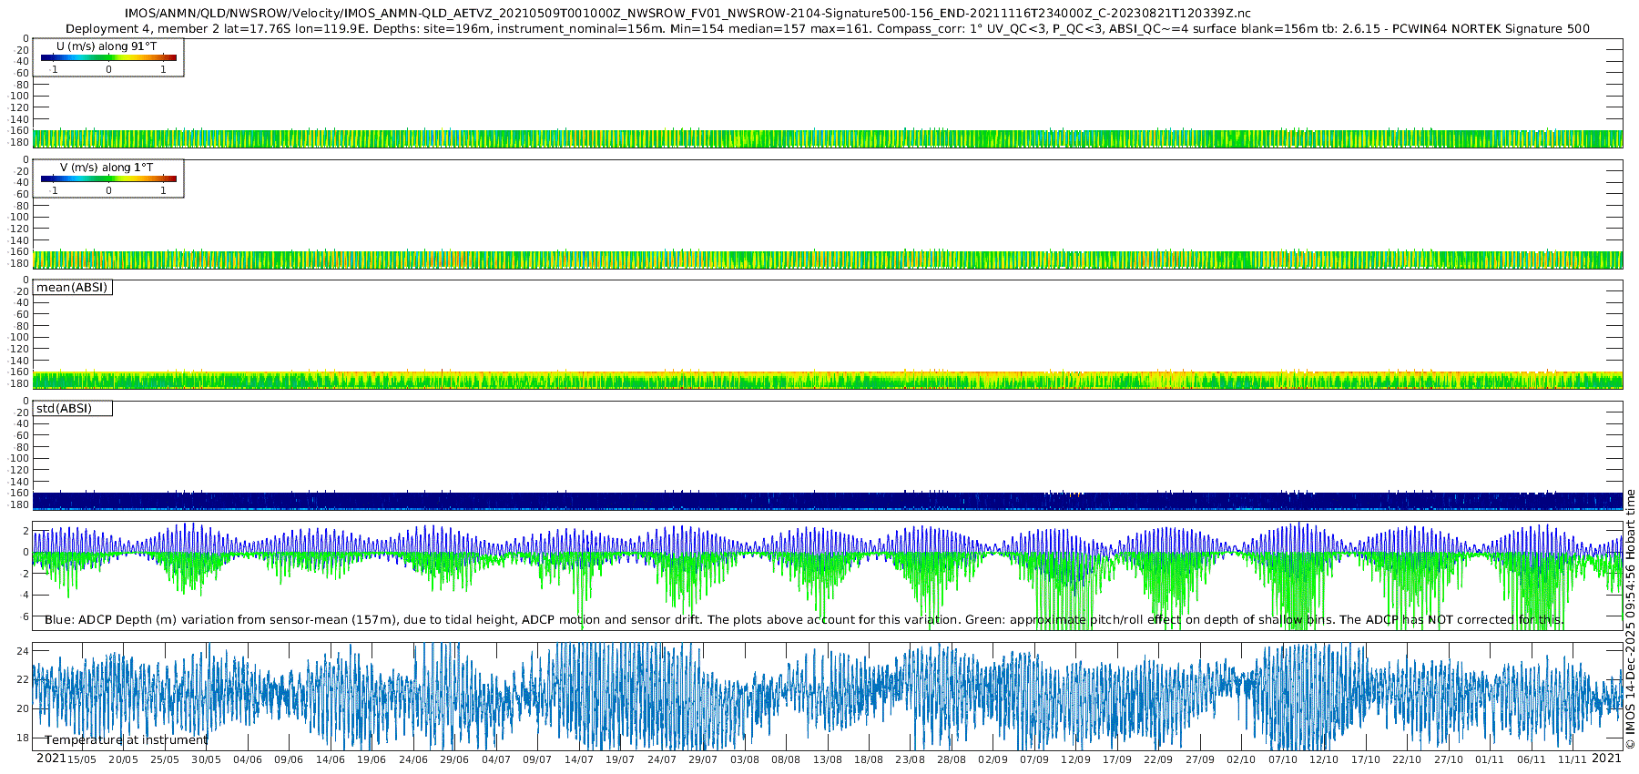The width and height of the screenshot is (1639, 774).
Task: Select the mean(ABSI) panel label
Action: click(x=72, y=288)
